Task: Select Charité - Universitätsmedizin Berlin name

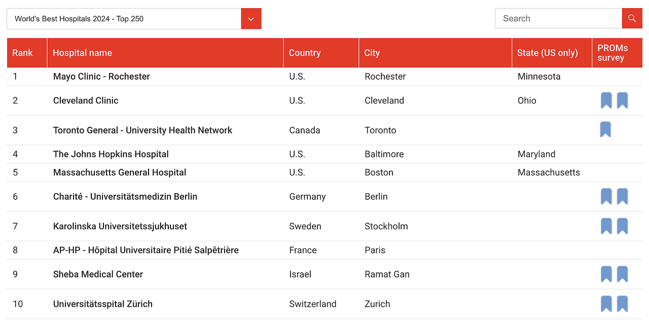Action: 125,197
